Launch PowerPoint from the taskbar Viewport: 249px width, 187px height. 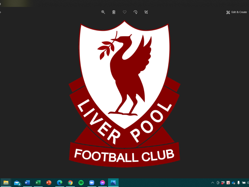[x=49, y=183]
